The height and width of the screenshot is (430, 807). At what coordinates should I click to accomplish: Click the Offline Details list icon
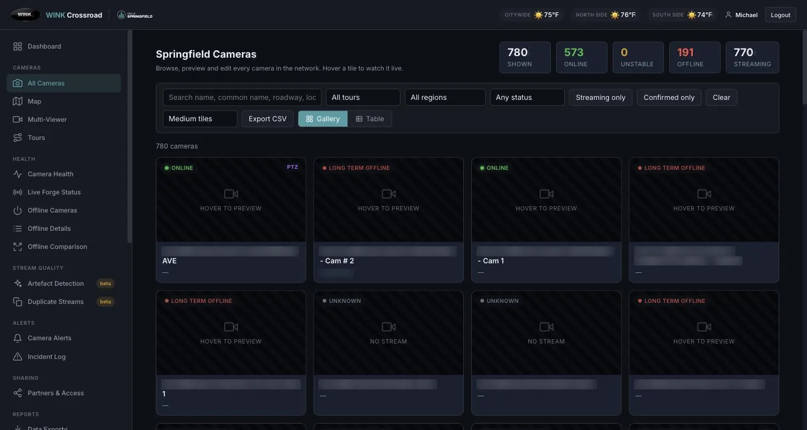click(x=18, y=229)
